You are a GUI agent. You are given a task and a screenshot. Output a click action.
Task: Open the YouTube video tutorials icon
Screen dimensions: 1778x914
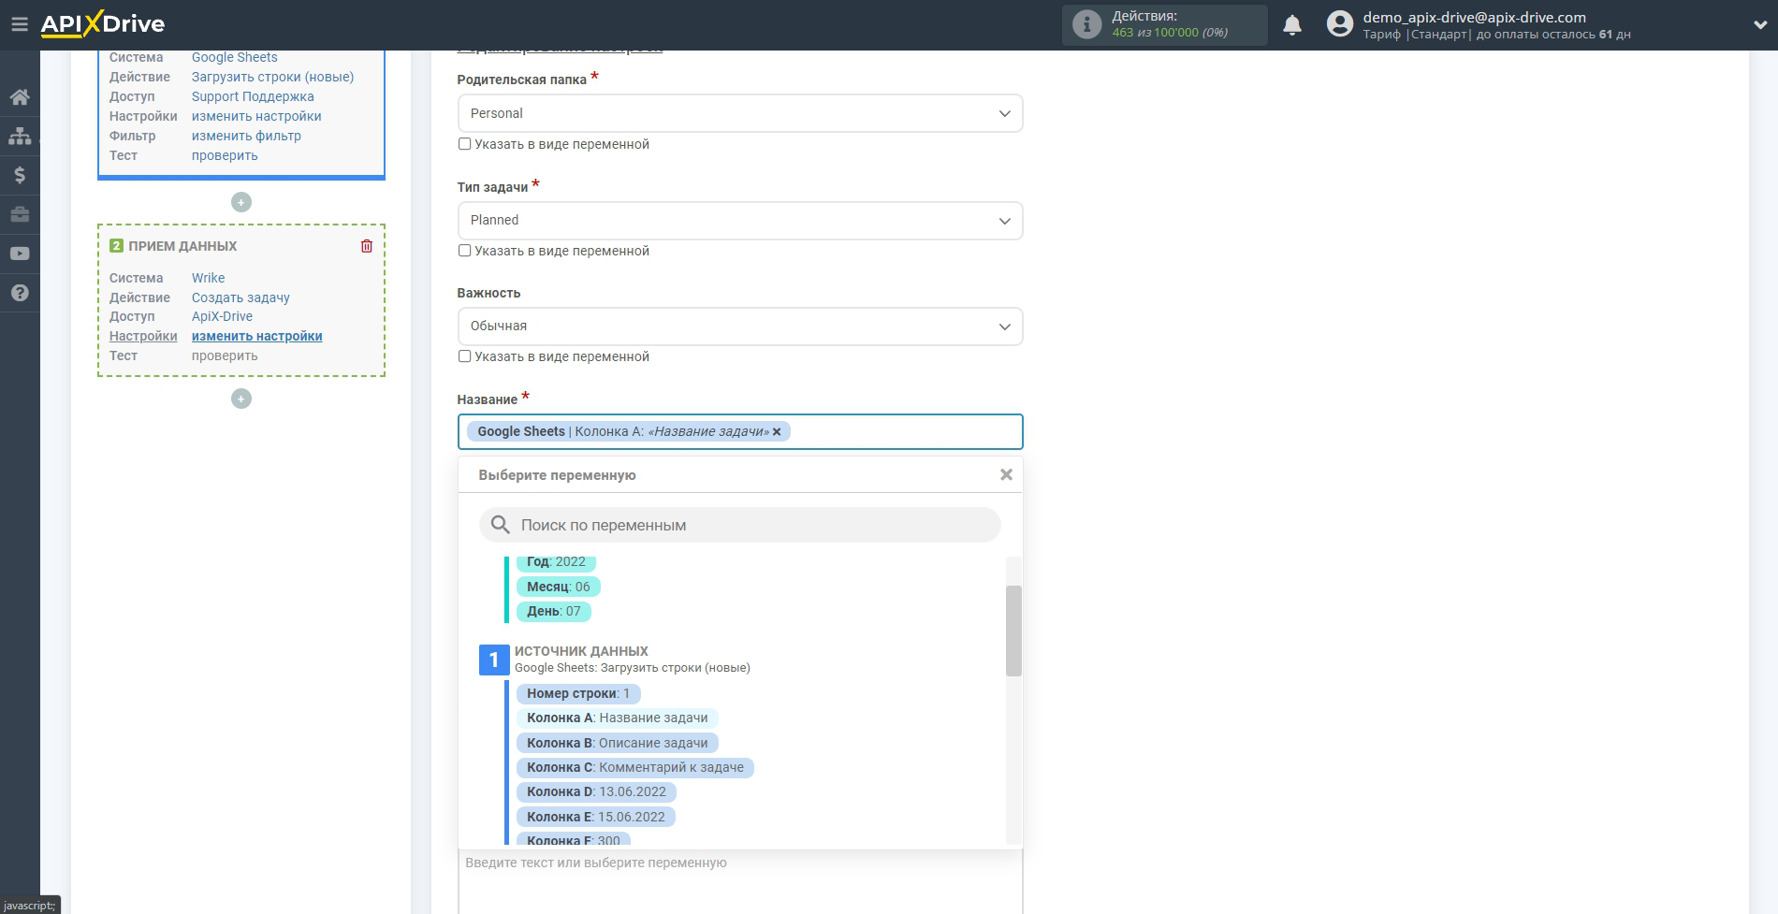click(20, 254)
